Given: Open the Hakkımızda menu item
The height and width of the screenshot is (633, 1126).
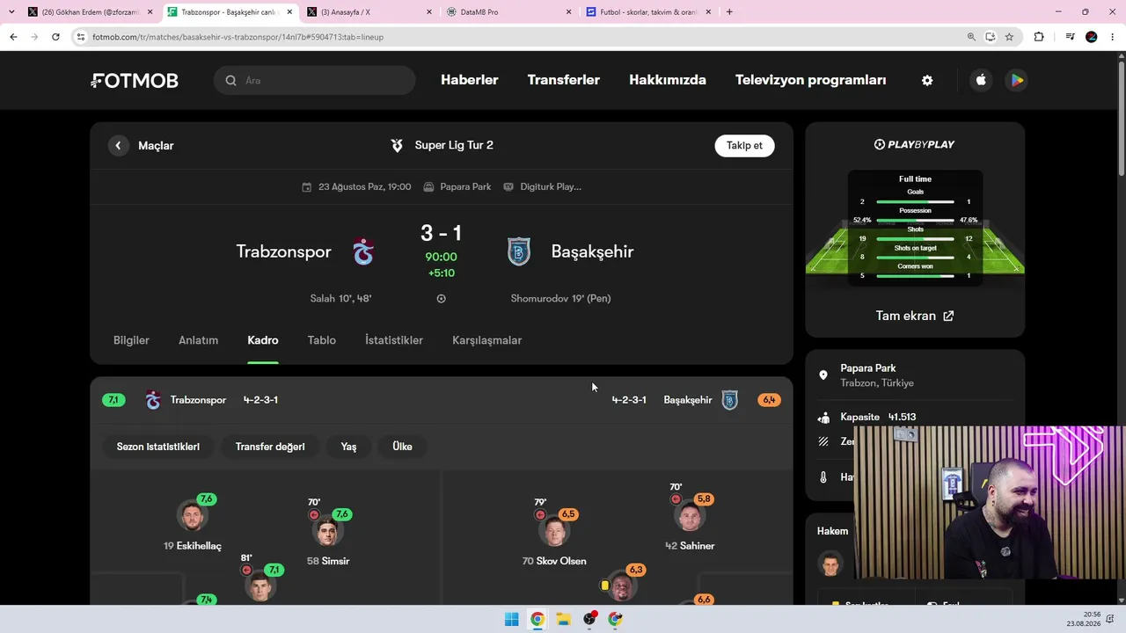Looking at the screenshot, I should tap(668, 80).
